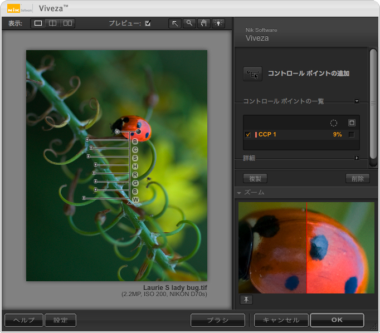
Task: Click the size slider handle left of control point
Action: pyautogui.click(x=117, y=132)
